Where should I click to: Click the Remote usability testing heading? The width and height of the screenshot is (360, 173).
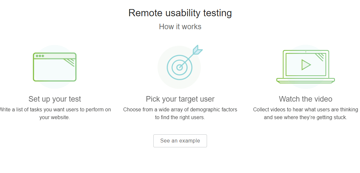[180, 13]
